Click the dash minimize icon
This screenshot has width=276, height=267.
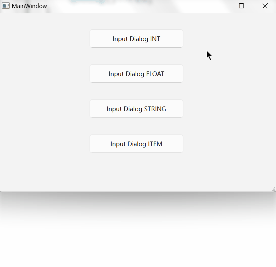(x=218, y=6)
